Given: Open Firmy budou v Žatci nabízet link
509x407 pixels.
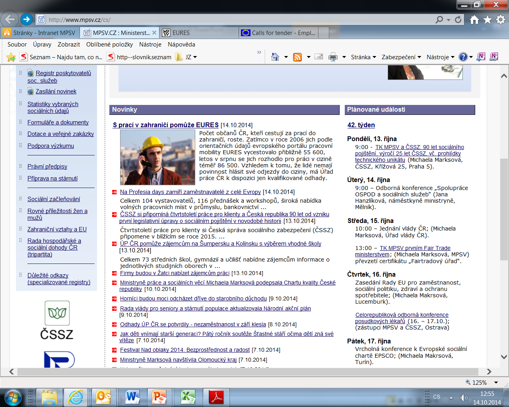Looking at the screenshot, I should (175, 273).
